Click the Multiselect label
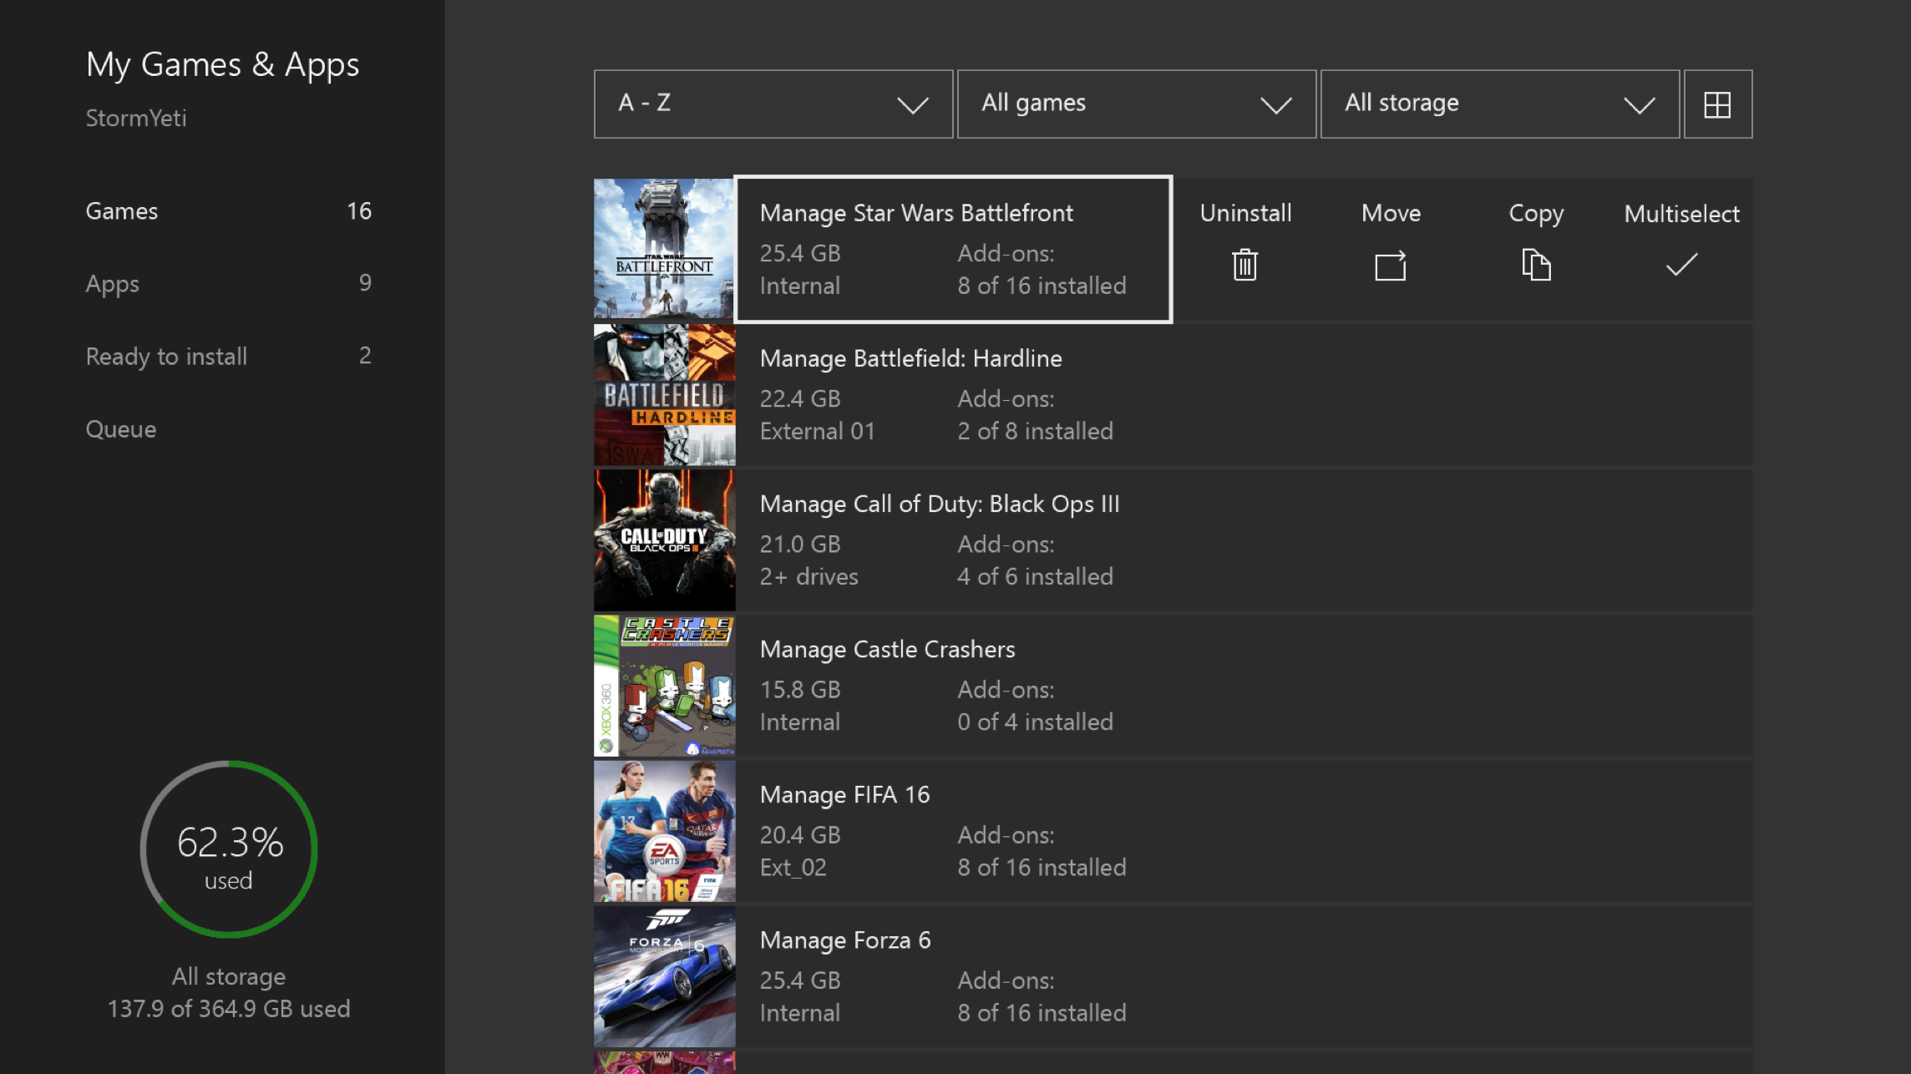Screen dimensions: 1911x1074 click(1681, 214)
